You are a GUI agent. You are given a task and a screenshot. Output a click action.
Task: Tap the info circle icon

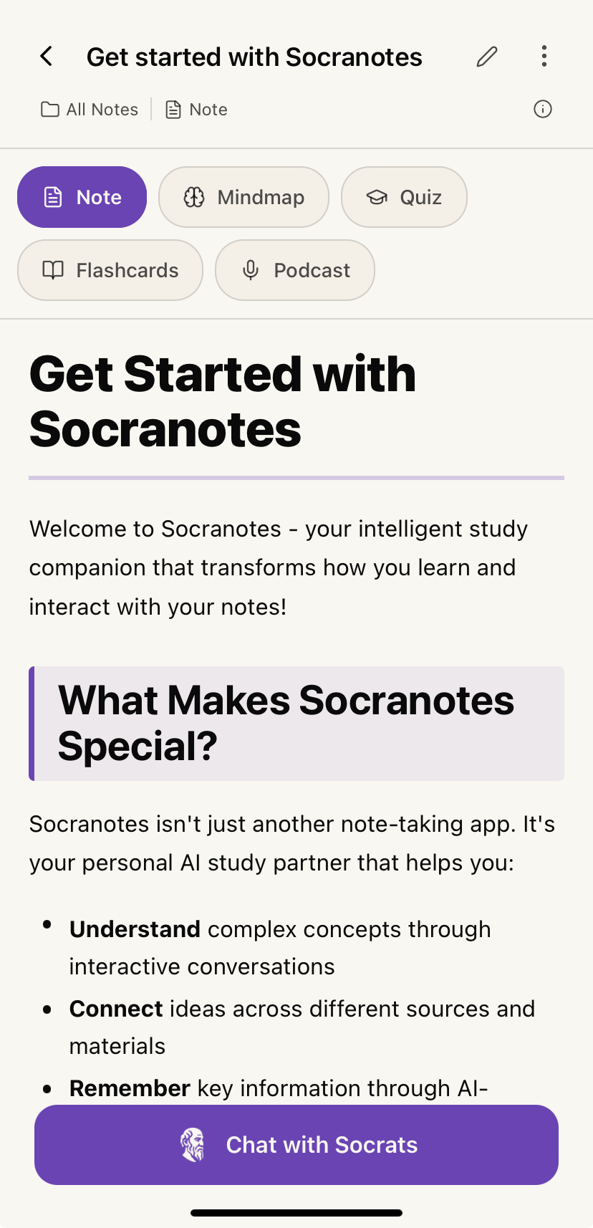coord(543,109)
